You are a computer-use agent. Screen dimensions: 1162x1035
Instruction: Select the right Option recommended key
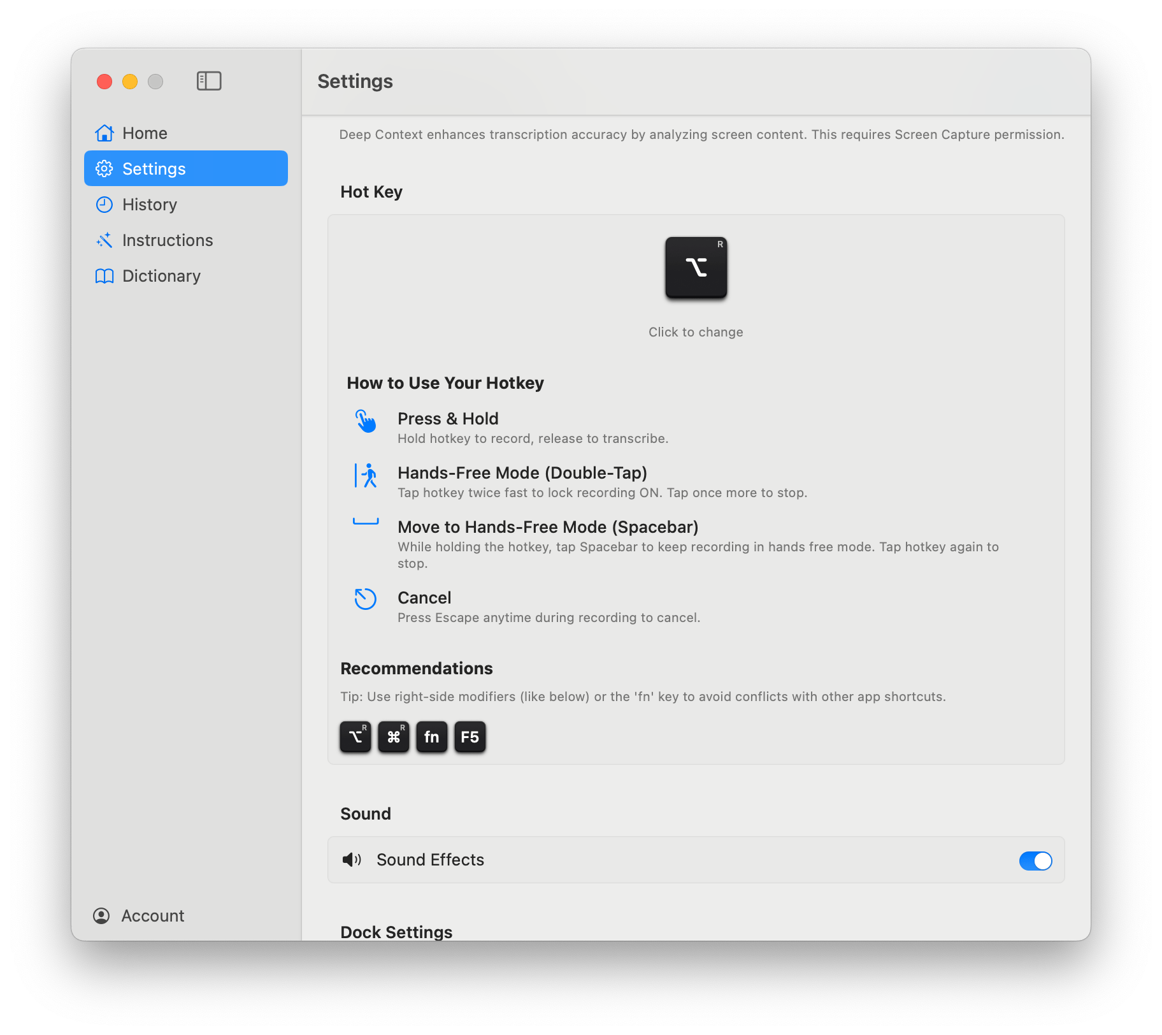pyautogui.click(x=355, y=737)
